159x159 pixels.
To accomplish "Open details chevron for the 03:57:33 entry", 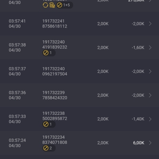I will click(x=150, y=119).
